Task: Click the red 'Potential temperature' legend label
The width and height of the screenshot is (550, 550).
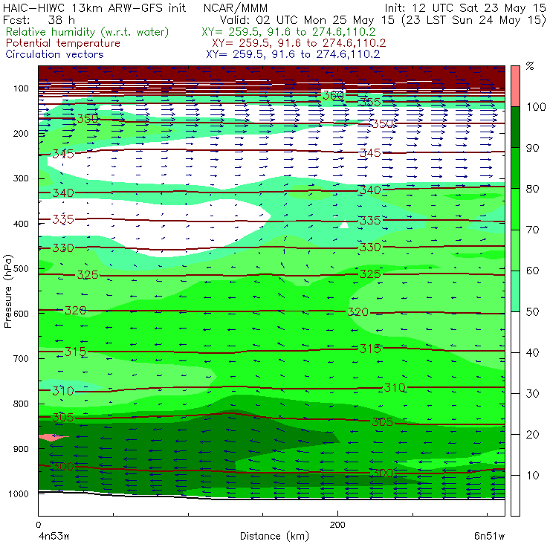Action: point(62,43)
